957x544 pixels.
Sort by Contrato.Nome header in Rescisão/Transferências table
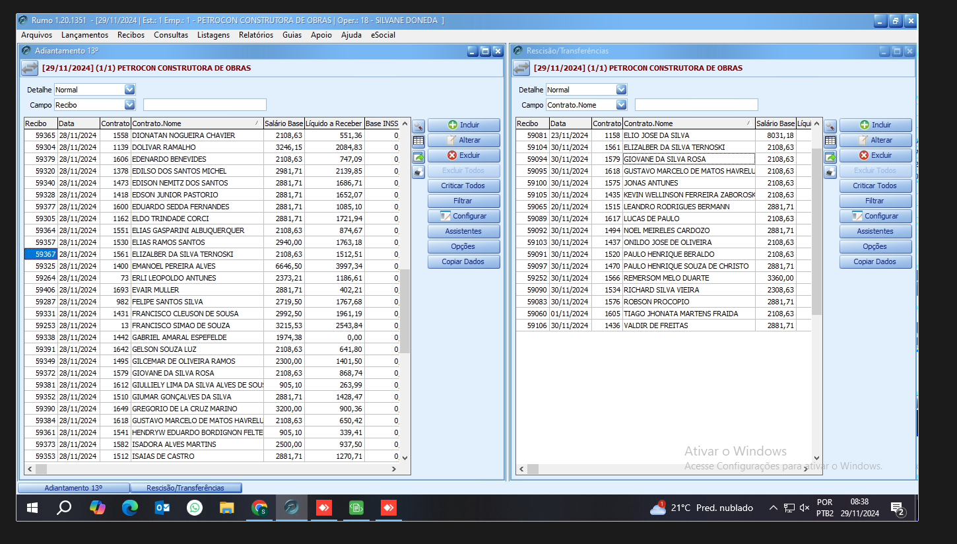688,123
